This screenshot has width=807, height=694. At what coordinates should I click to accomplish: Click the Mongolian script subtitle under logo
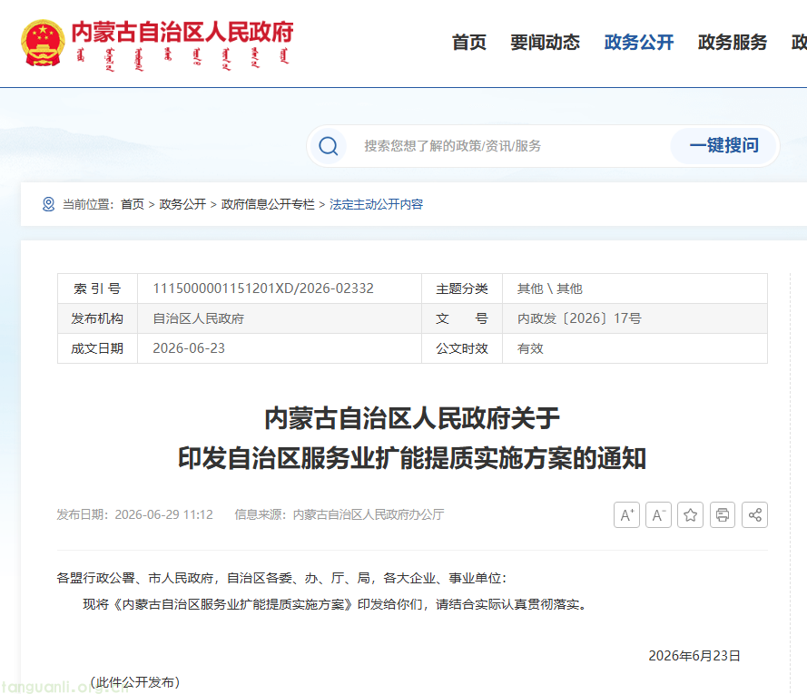pyautogui.click(x=182, y=59)
